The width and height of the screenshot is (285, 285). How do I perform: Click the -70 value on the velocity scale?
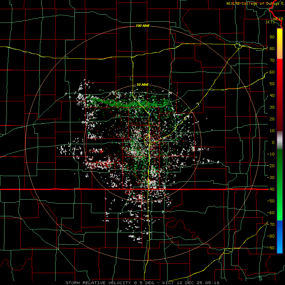[271, 225]
